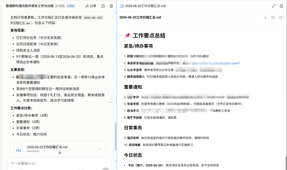
Task: Click bullet 其他8个您管理的群在近一周内没有新消息
Action: tap(48, 89)
